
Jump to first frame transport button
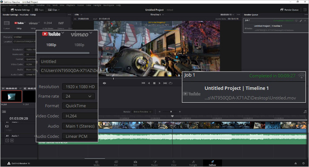(x=143, y=83)
